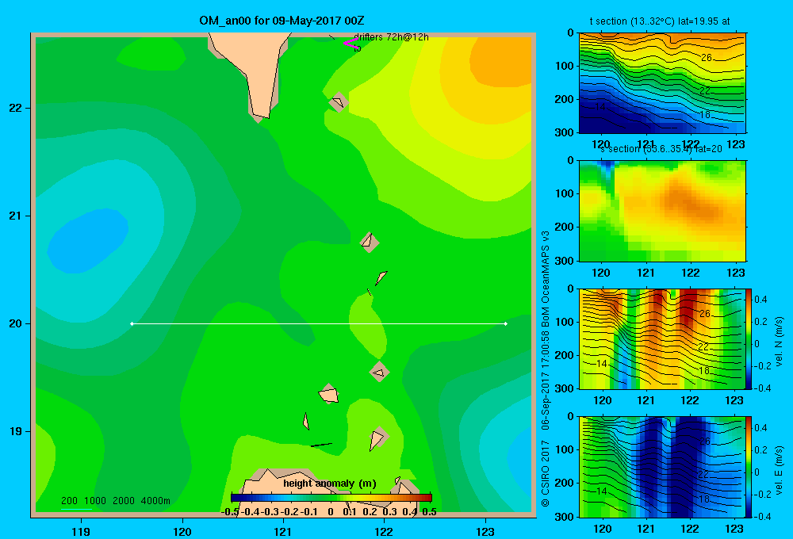The height and width of the screenshot is (539, 793).
Task: Click the vertical CSIRO BoM OceanMAPS v3 credit text
Action: 546,369
